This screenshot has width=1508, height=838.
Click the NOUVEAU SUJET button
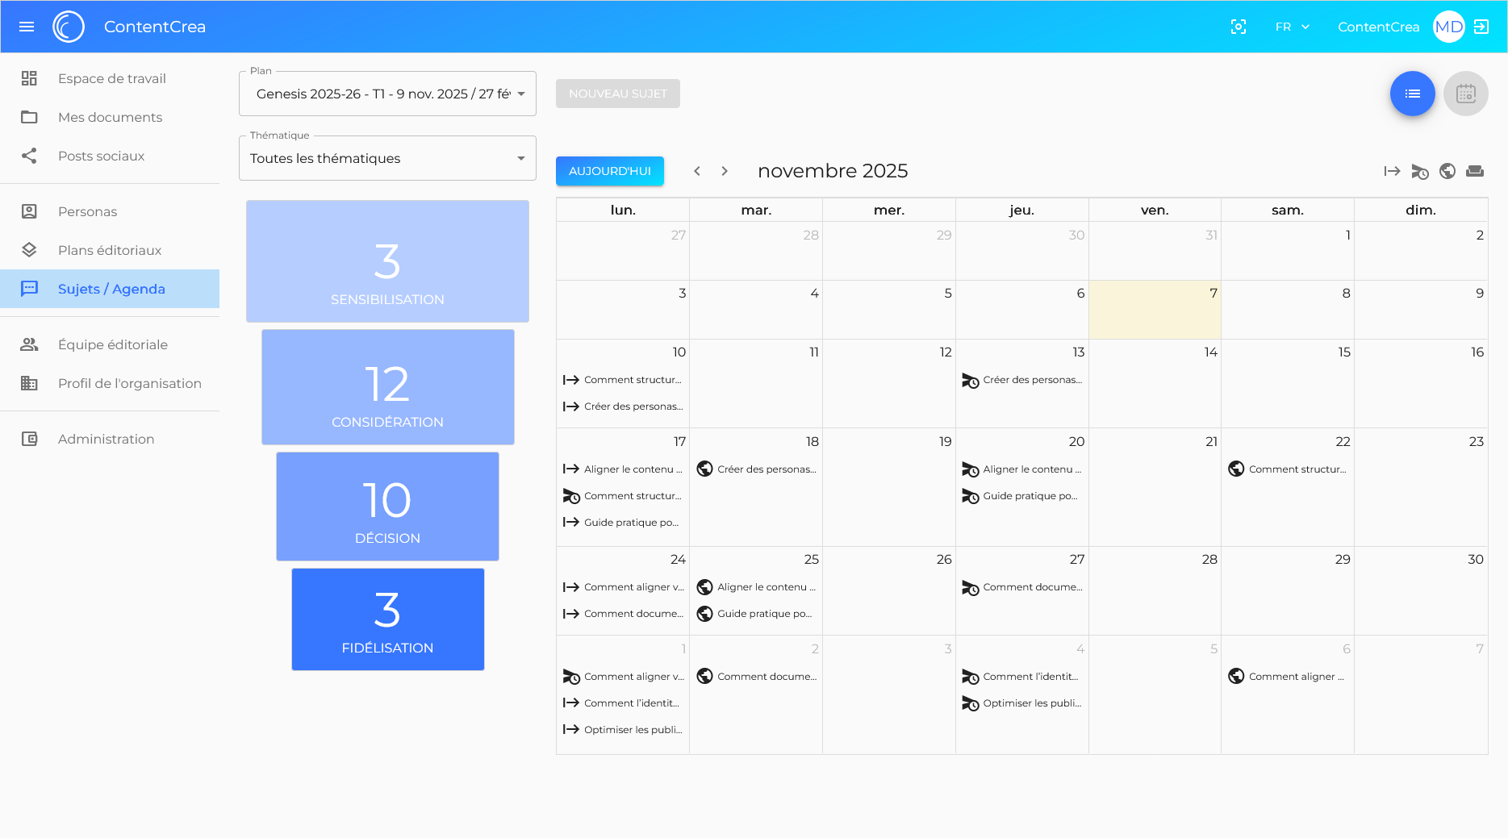(x=617, y=94)
